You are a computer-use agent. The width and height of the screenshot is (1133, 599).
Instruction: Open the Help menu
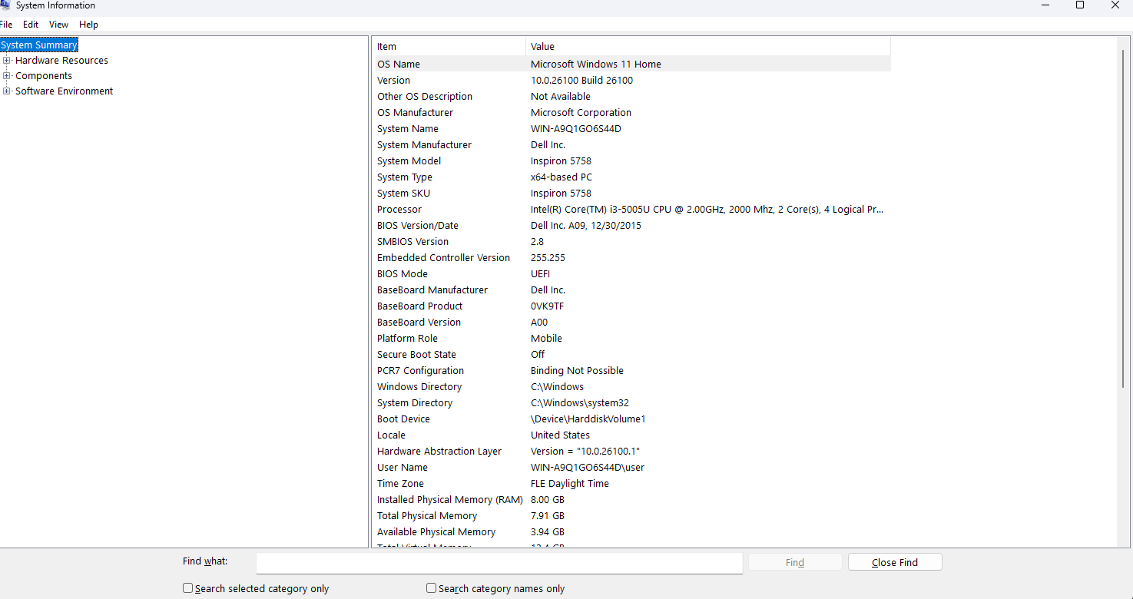pos(89,25)
